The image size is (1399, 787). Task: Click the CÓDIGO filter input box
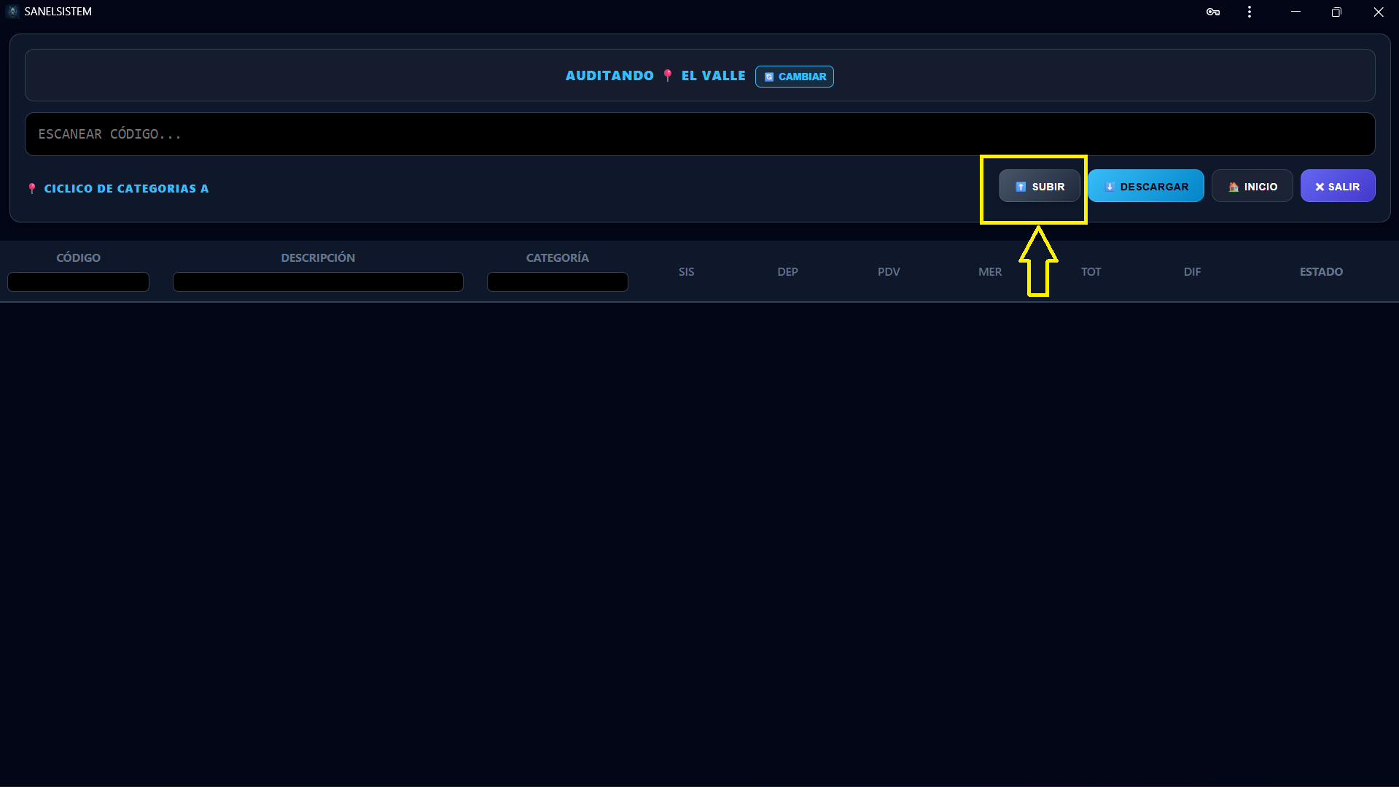tap(78, 282)
